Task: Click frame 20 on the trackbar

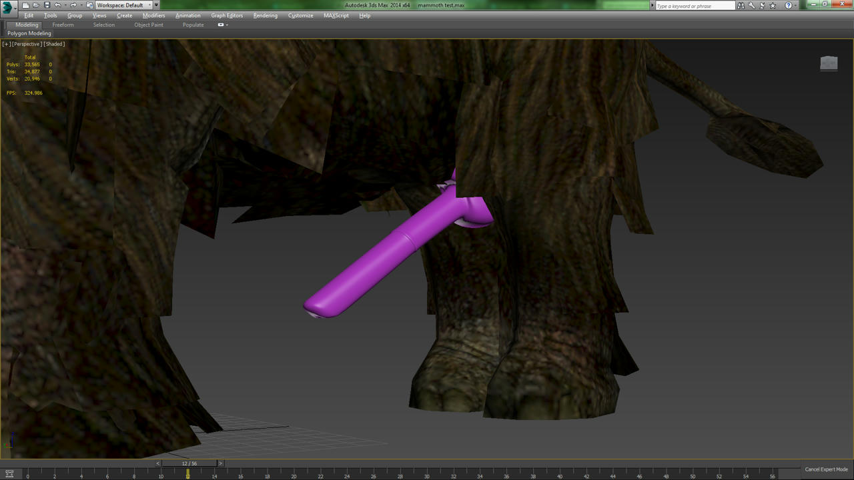Action: [x=294, y=475]
